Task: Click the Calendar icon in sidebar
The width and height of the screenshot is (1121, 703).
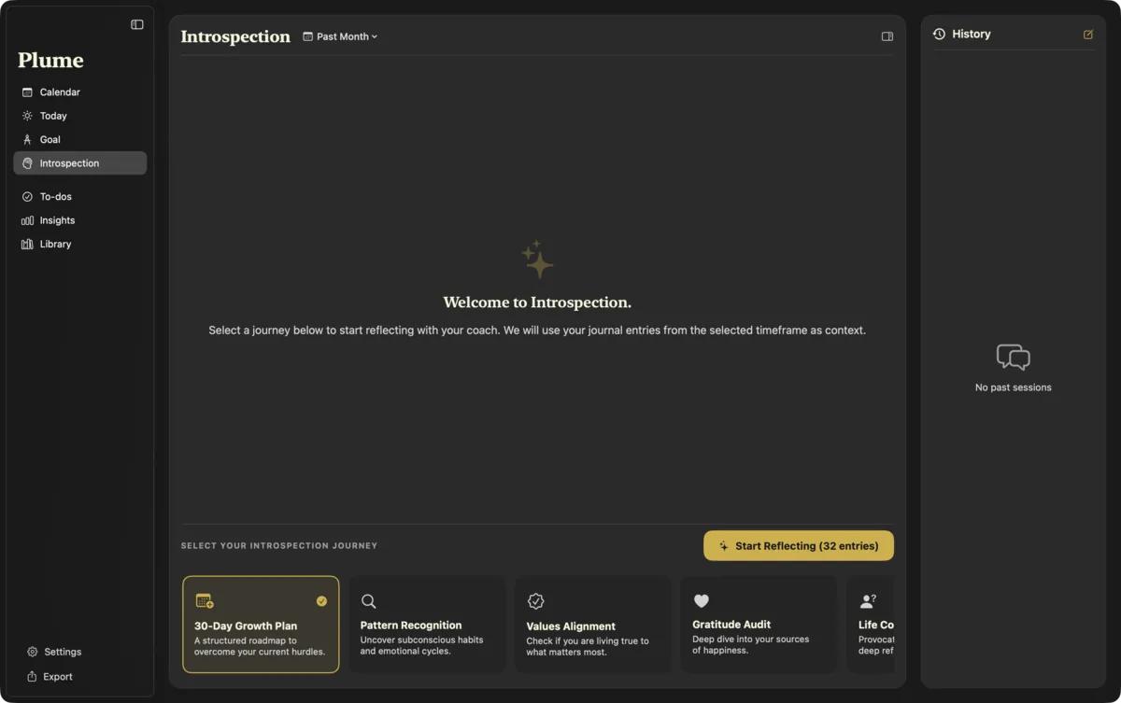Action: pyautogui.click(x=27, y=92)
